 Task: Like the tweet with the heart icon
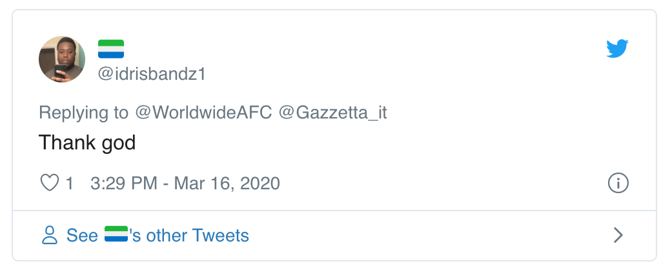(50, 184)
